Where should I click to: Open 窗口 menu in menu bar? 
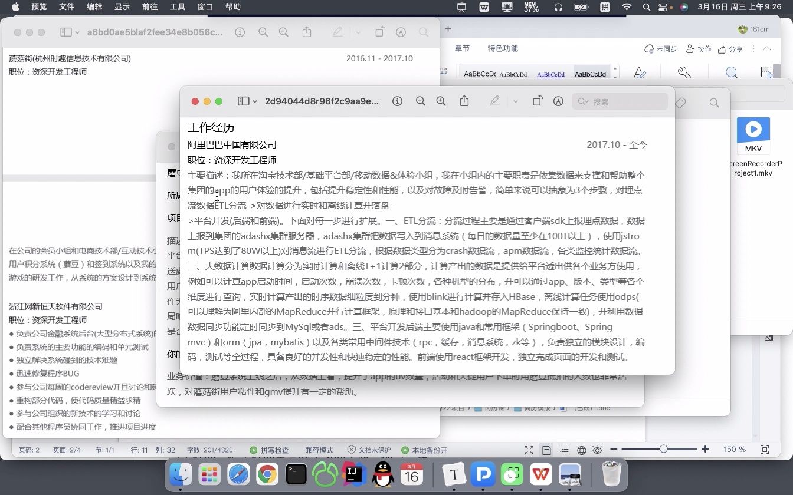205,7
